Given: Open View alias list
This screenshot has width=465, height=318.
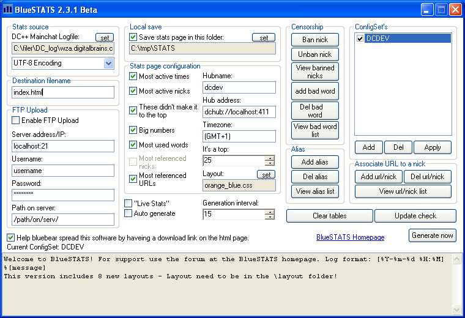Looking at the screenshot, I should 315,191.
